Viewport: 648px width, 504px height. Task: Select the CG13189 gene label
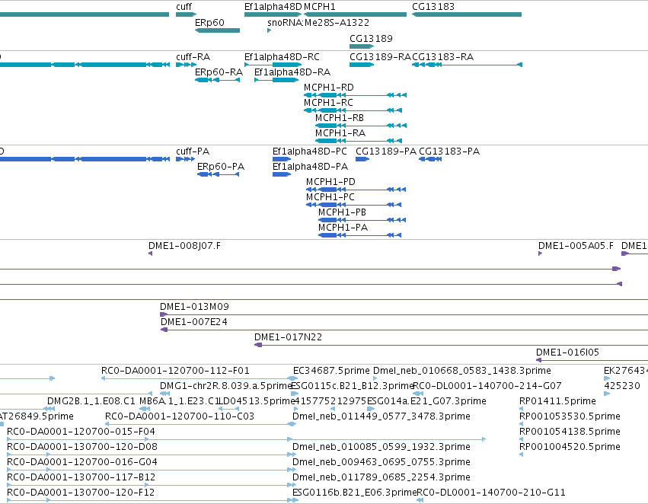click(x=371, y=39)
